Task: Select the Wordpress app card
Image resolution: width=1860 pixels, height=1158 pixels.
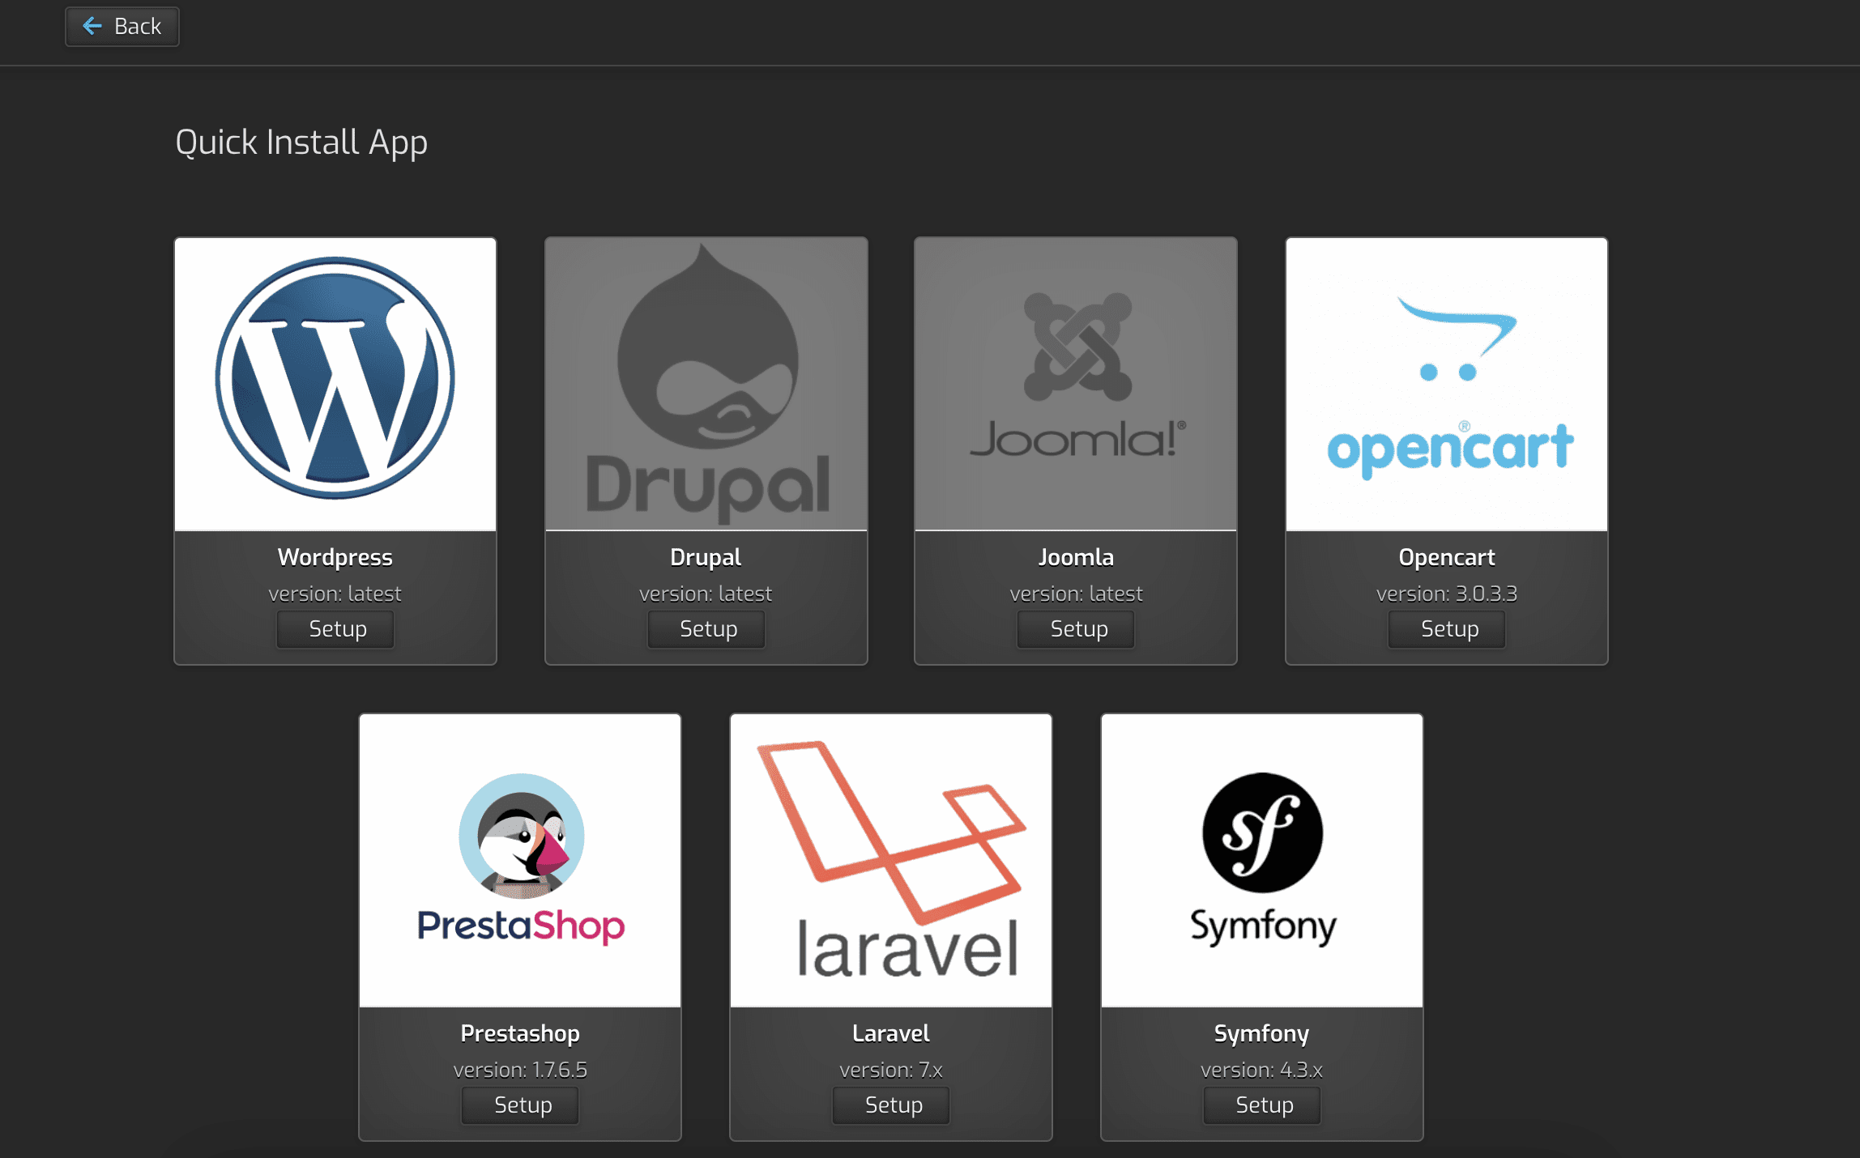Action: pyautogui.click(x=335, y=450)
